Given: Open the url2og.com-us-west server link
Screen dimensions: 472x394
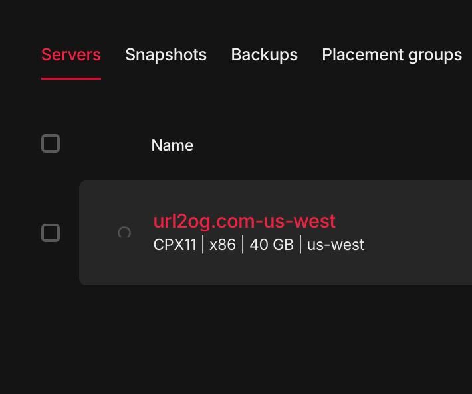Looking at the screenshot, I should 244,221.
